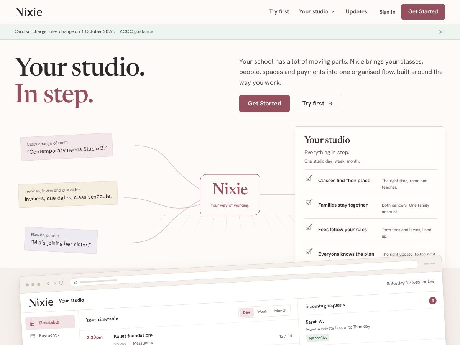Click Sign In in the header
460x345 pixels.
[x=387, y=12]
